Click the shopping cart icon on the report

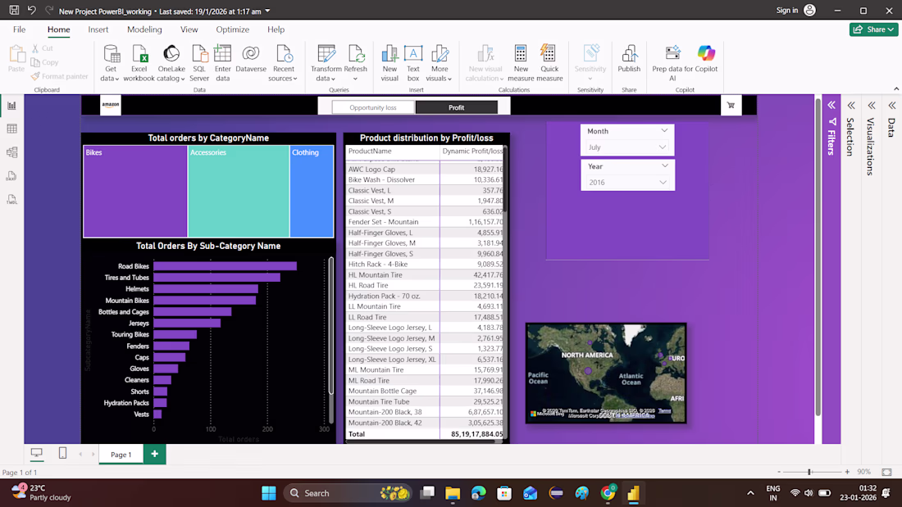coord(731,105)
